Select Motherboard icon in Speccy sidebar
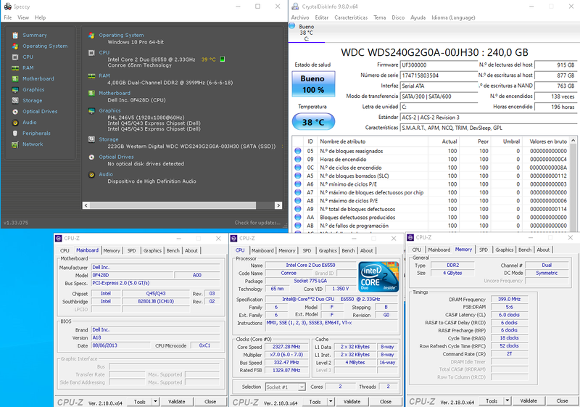The image size is (580, 407). point(15,79)
